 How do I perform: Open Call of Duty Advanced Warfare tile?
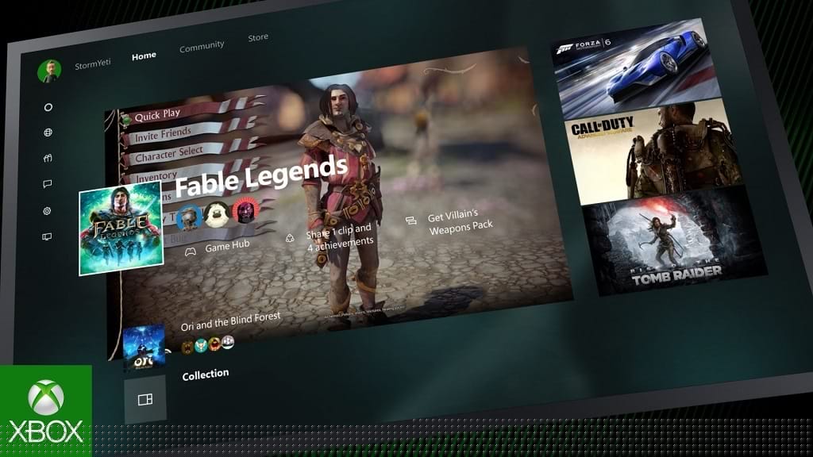click(654, 151)
